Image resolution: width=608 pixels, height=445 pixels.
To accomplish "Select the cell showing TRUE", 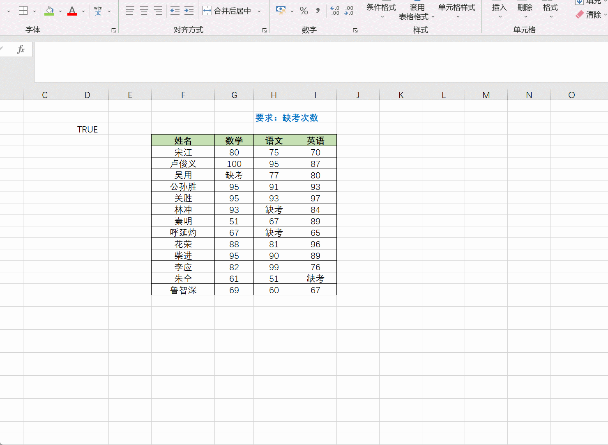I will click(87, 129).
